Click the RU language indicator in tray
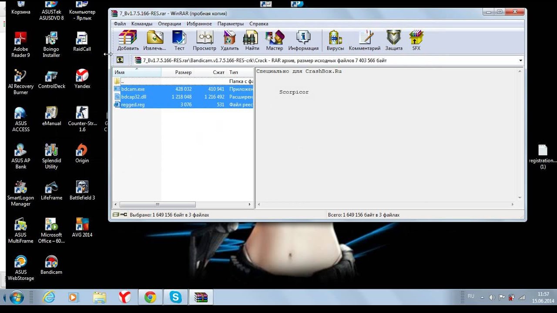Image resolution: width=557 pixels, height=313 pixels. (471, 296)
